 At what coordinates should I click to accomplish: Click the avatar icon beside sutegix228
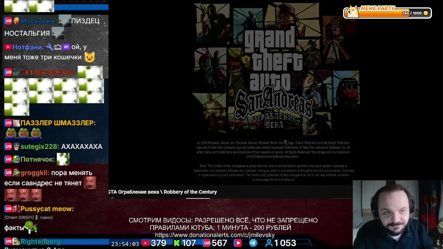[16, 147]
